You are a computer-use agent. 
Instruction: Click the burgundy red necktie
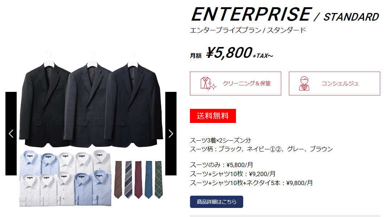[x=138, y=180]
